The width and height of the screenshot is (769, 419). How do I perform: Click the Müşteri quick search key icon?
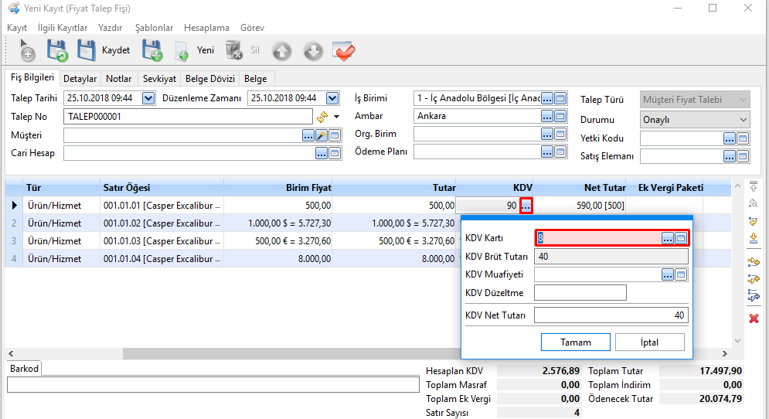pyautogui.click(x=322, y=135)
